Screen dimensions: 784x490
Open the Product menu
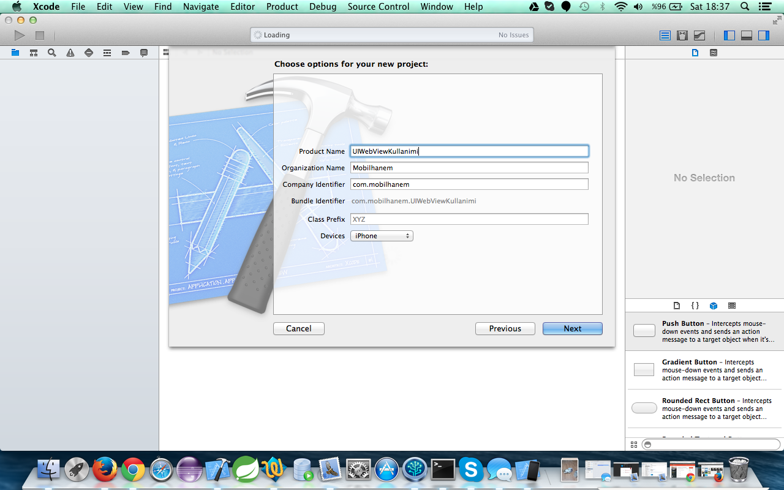(x=282, y=7)
